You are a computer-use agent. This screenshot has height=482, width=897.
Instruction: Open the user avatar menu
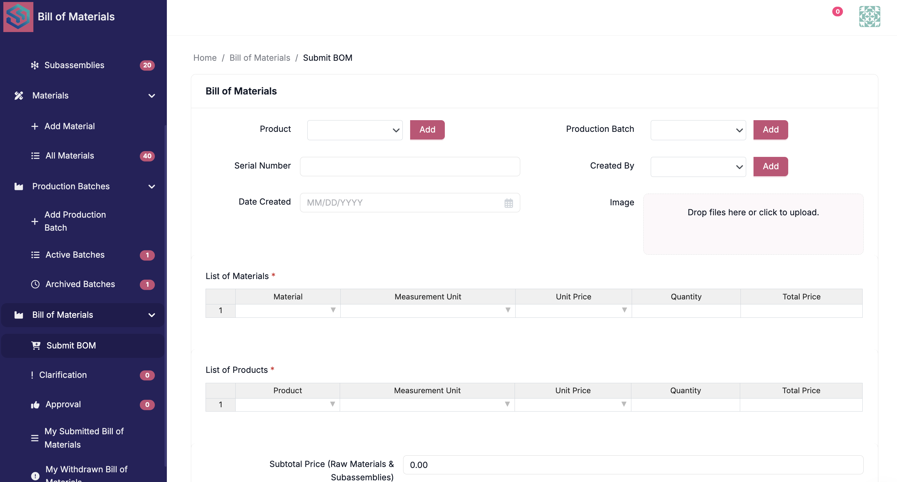[869, 16]
